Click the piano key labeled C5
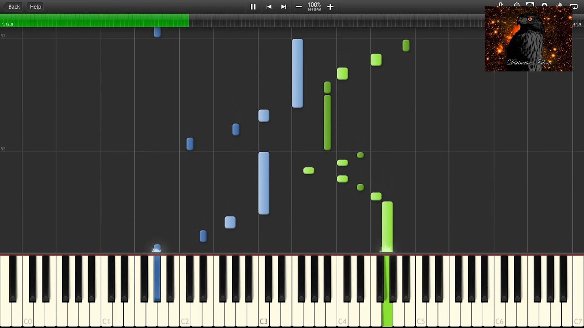Viewport: 584px width, 328px height. tap(421, 314)
